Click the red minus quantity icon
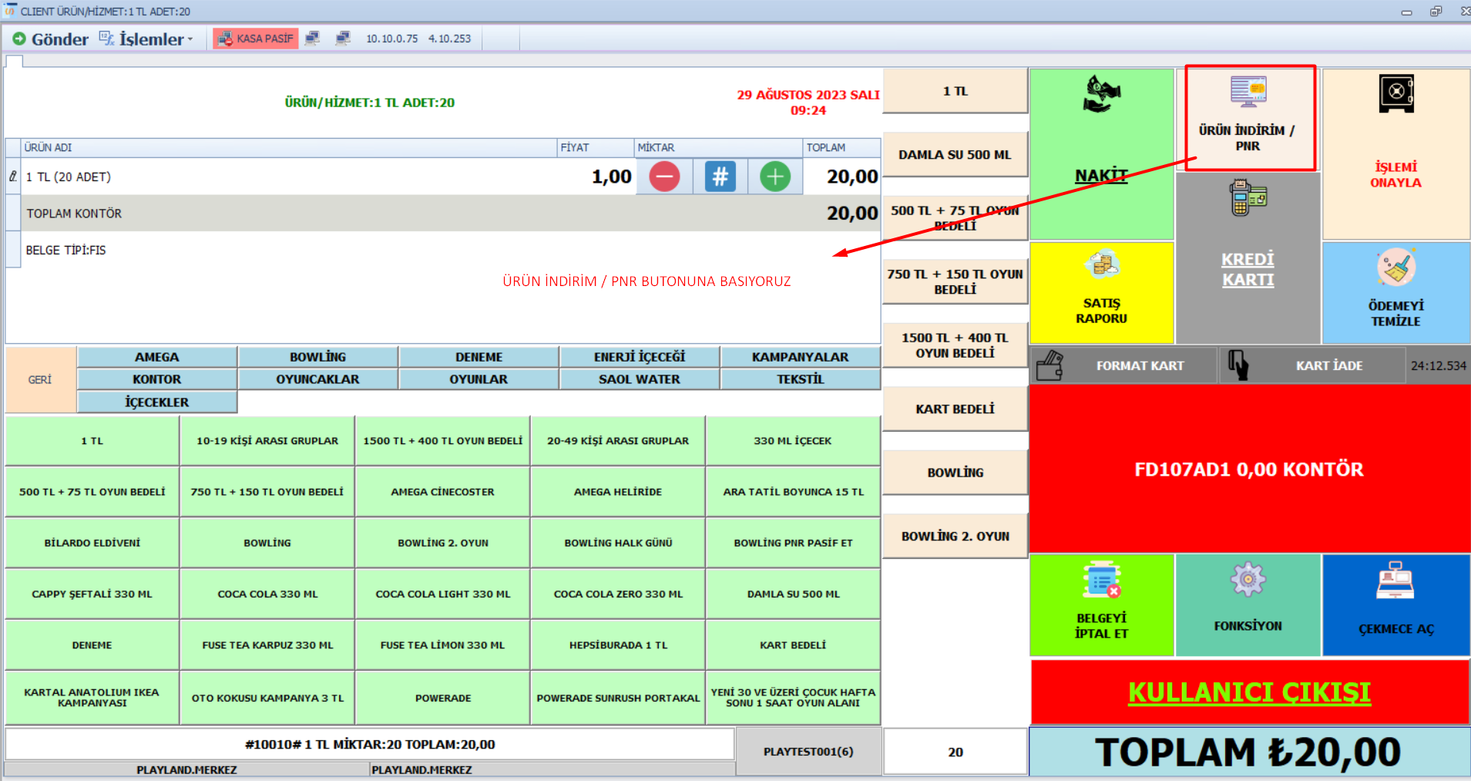Image resolution: width=1471 pixels, height=781 pixels. pyautogui.click(x=664, y=177)
